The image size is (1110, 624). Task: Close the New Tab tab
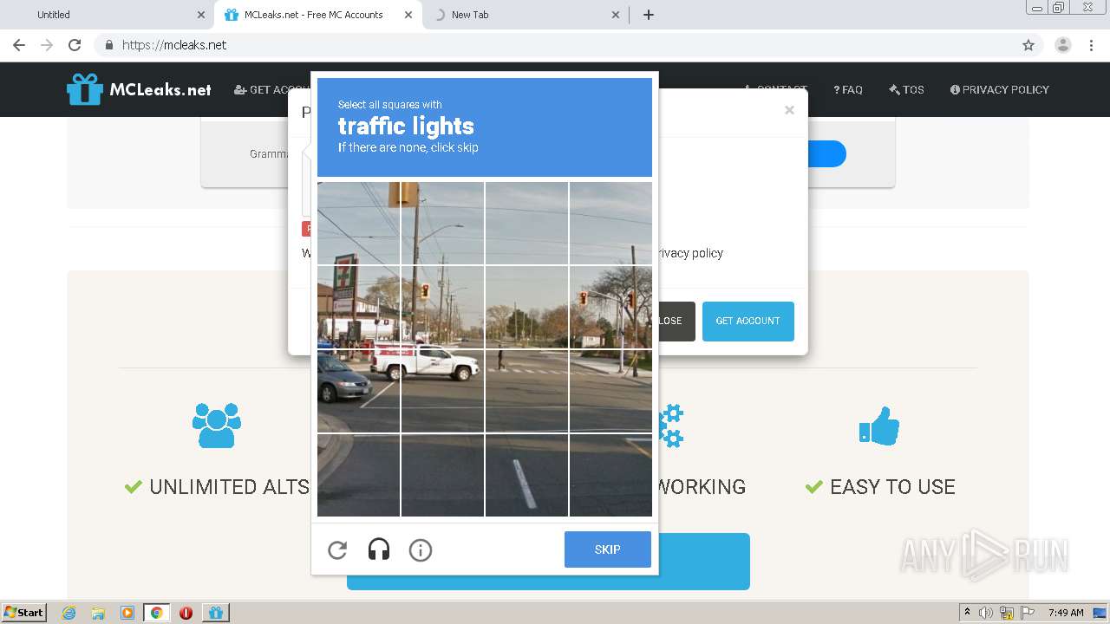(616, 15)
